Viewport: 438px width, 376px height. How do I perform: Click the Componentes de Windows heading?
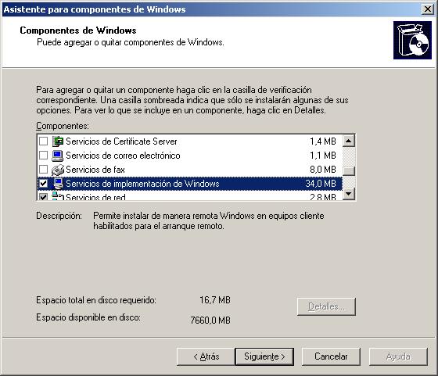click(78, 30)
